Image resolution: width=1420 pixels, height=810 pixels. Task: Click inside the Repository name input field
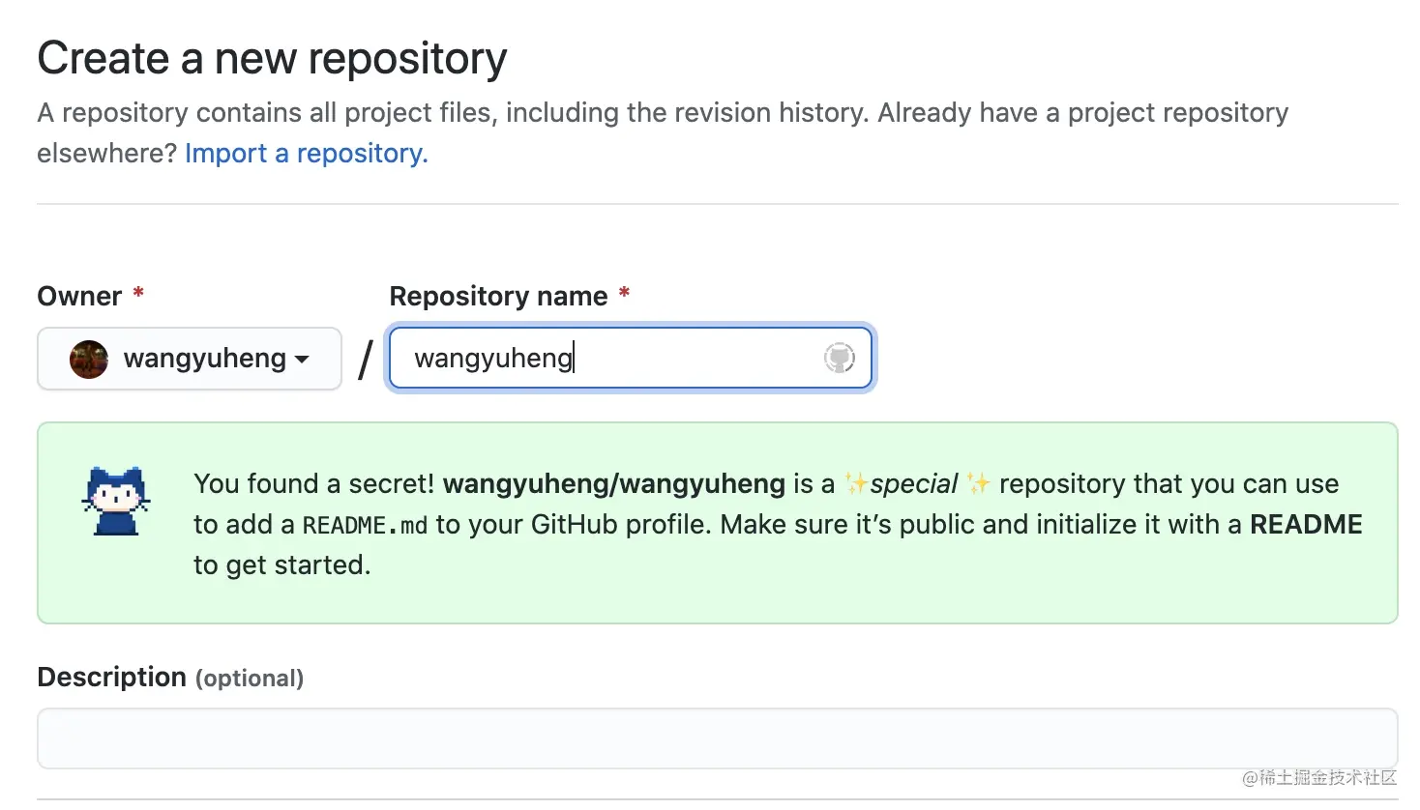(631, 358)
